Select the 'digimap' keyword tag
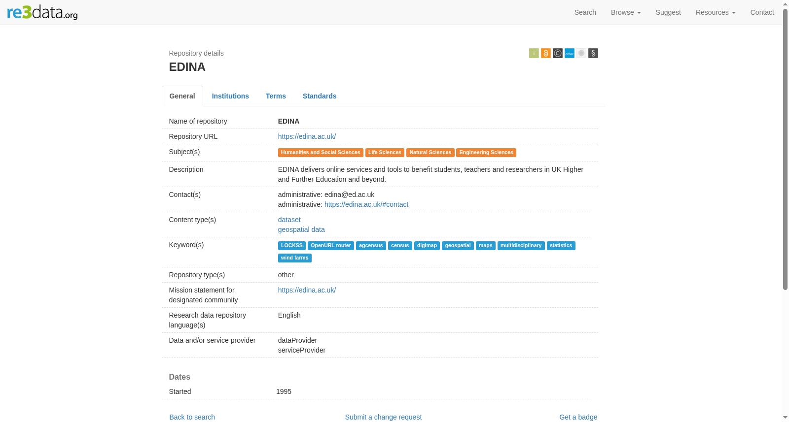 coord(427,246)
